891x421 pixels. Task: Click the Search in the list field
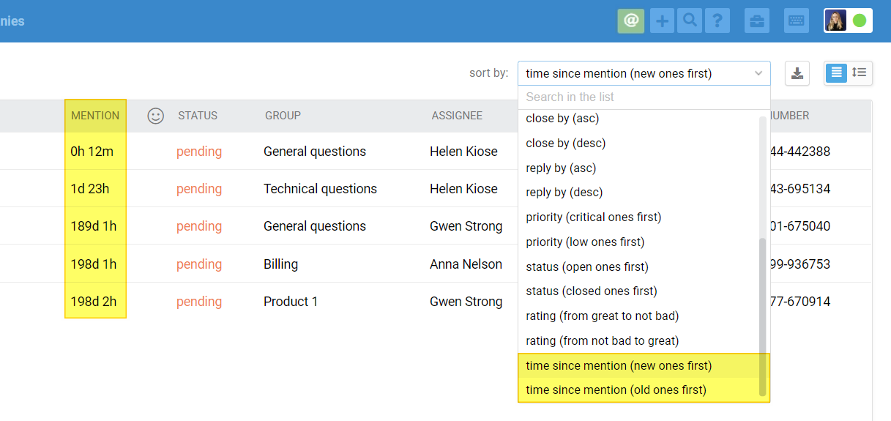644,97
